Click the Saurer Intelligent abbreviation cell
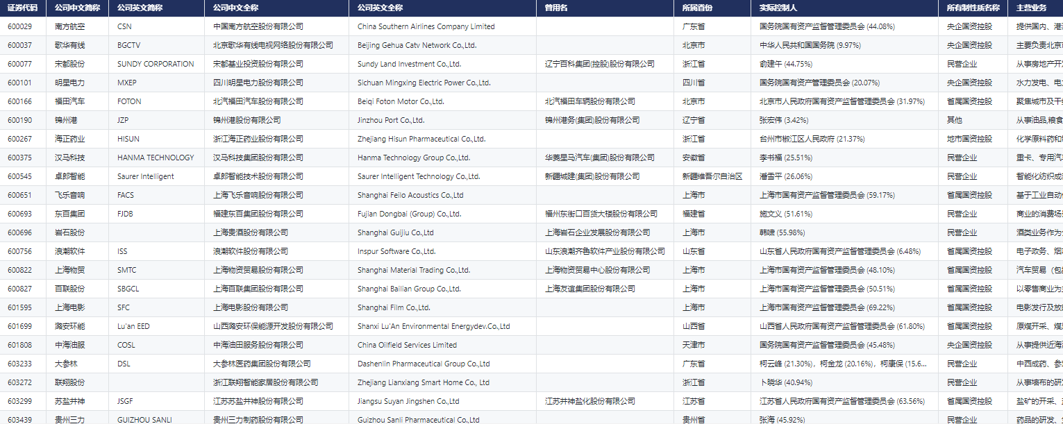This screenshot has height=424, width=1063. 157,176
